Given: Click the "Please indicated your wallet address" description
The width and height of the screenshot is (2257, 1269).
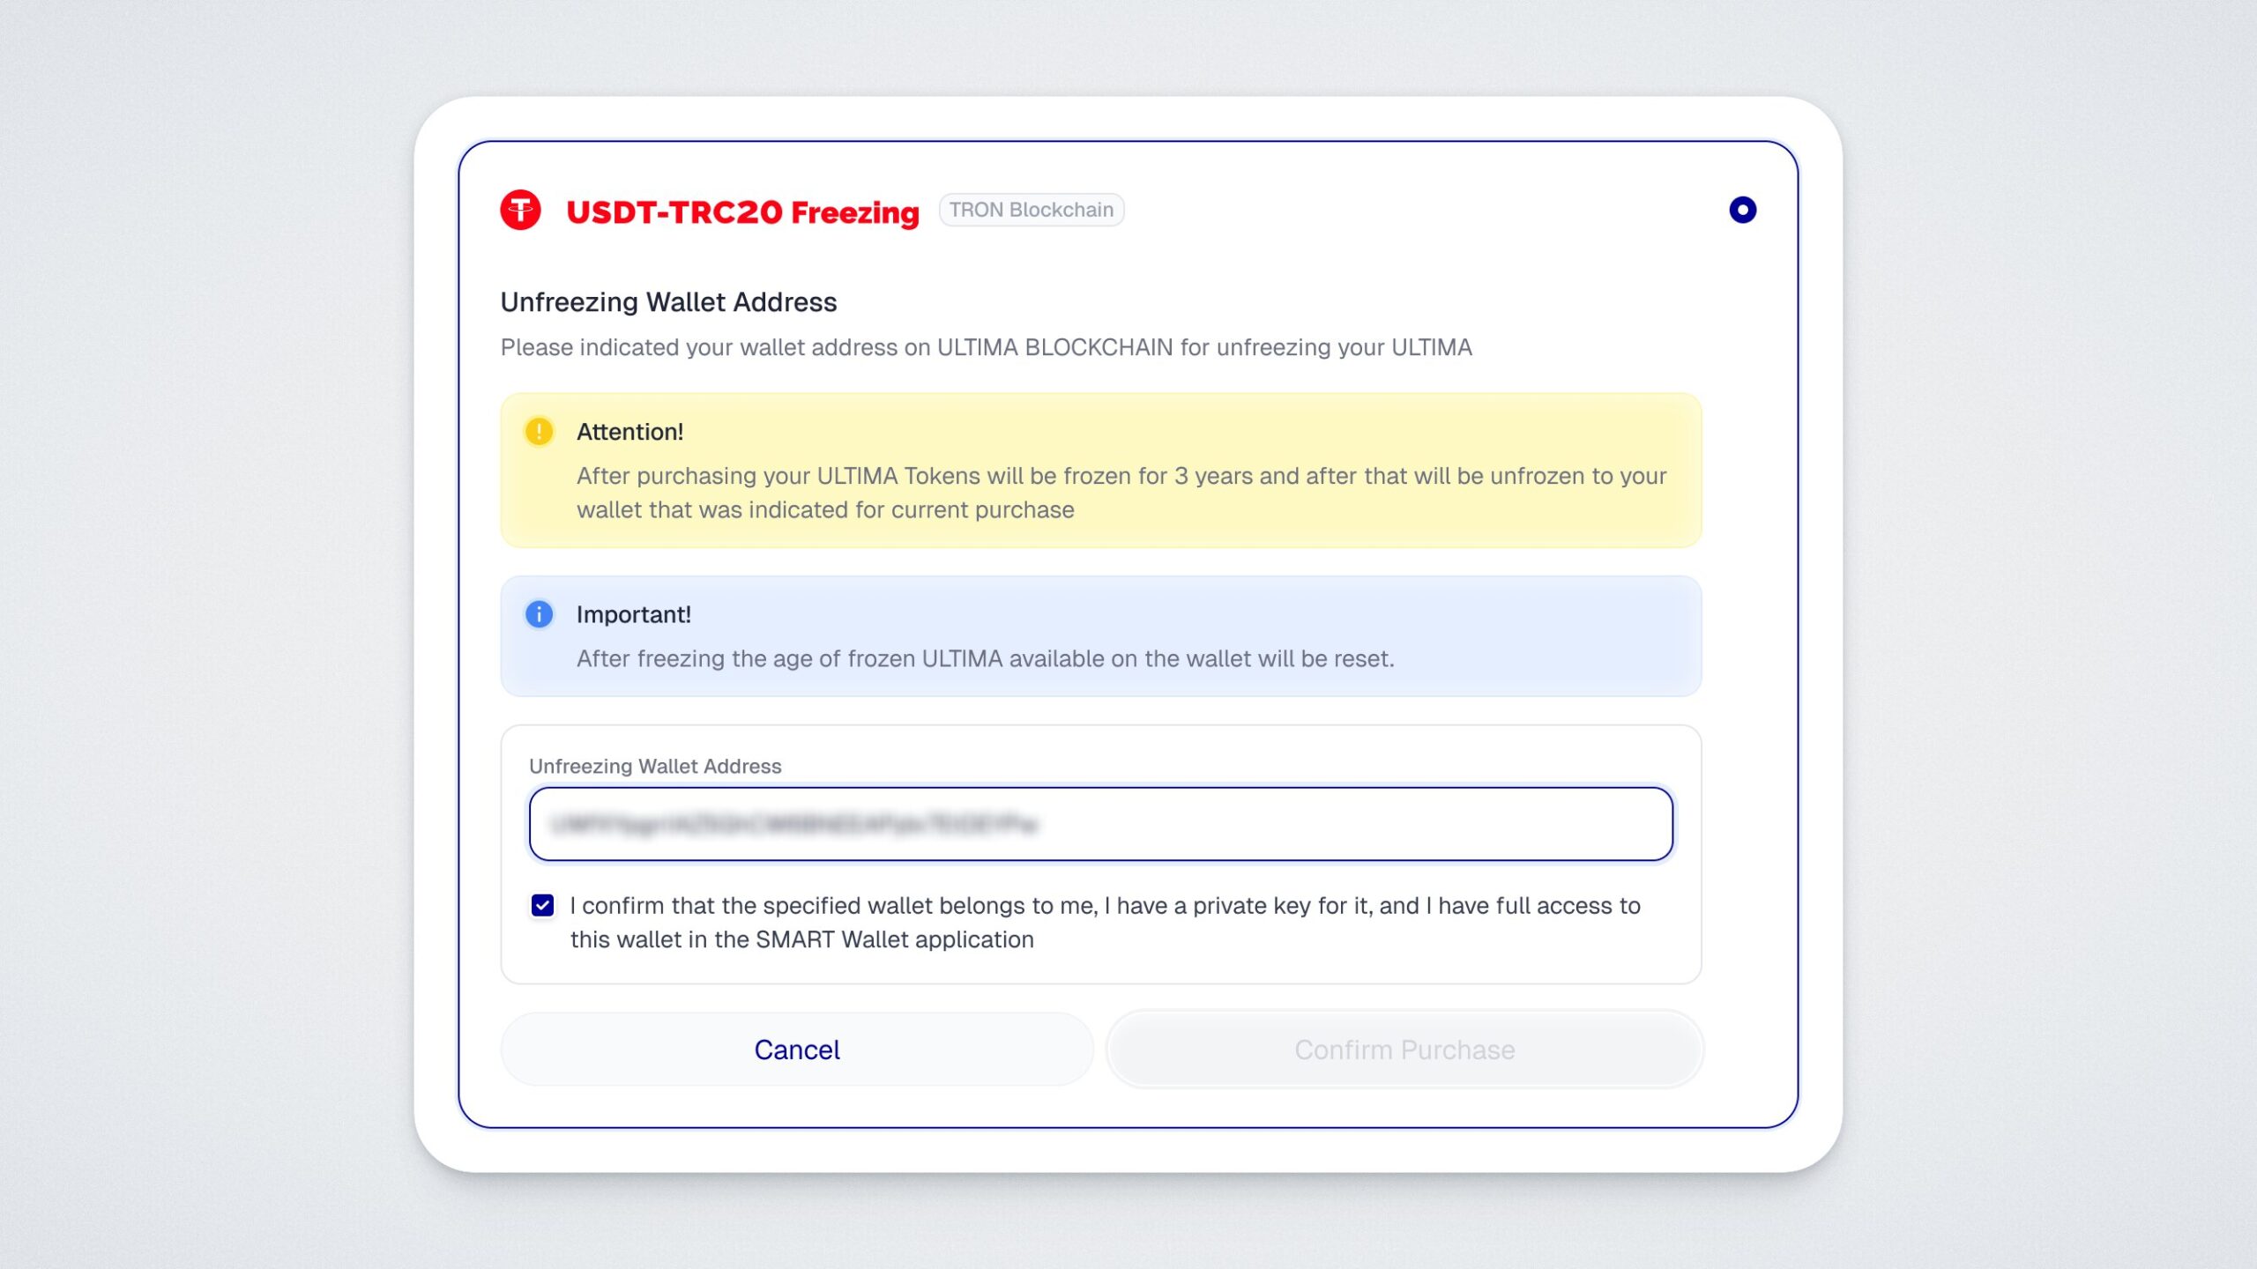Looking at the screenshot, I should 986,347.
